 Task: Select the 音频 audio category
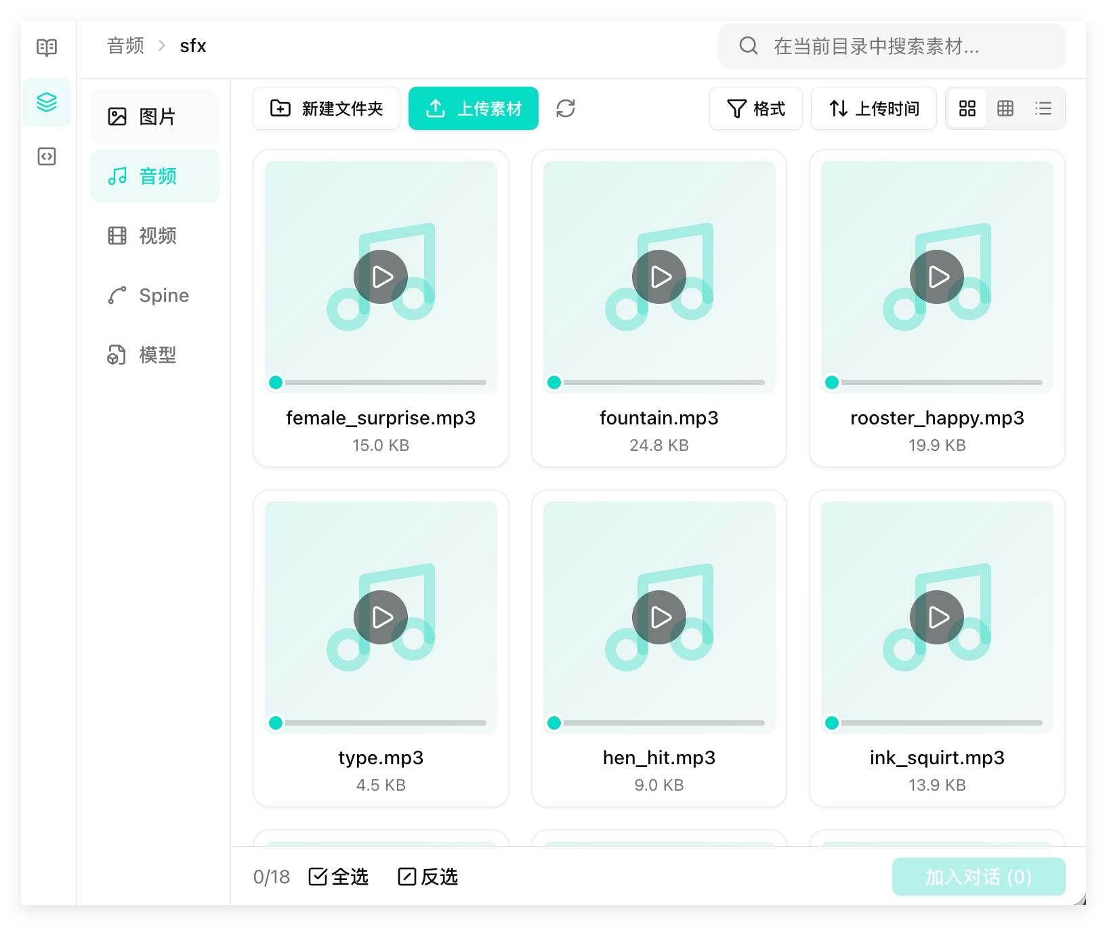click(x=154, y=176)
